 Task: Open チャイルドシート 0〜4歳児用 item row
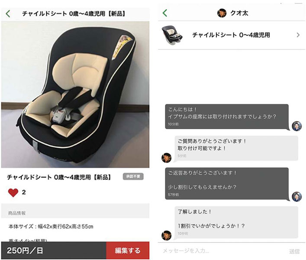click(x=232, y=35)
